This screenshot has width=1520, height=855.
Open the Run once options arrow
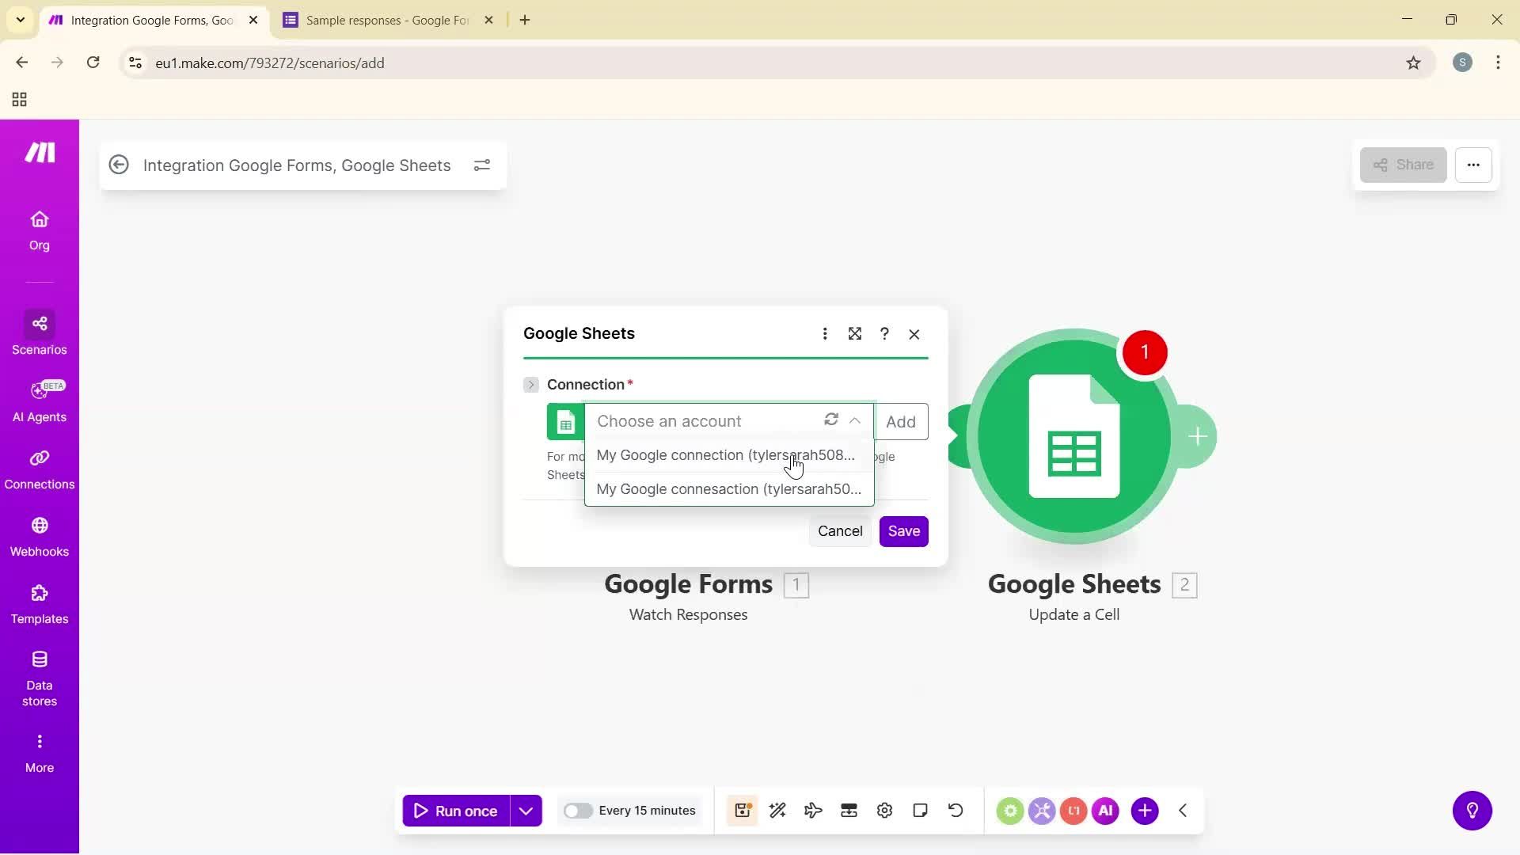[526, 811]
